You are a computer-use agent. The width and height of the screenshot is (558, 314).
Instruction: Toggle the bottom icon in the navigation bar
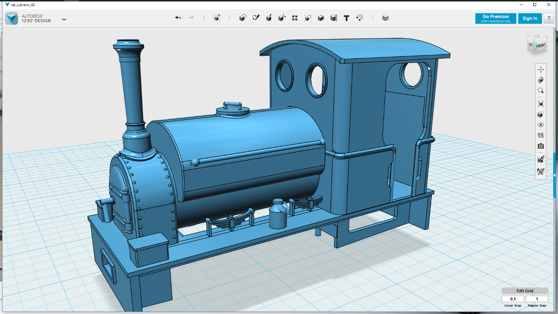(541, 171)
